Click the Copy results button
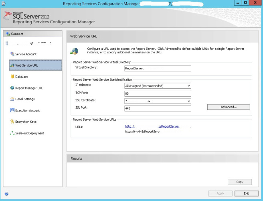Image resolution: width=263 pixels, height=201 pixels. [239, 182]
